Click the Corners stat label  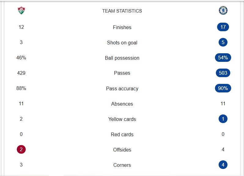point(122,165)
